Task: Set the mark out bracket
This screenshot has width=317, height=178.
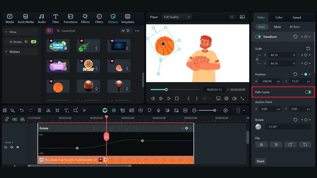Action: click(197, 98)
